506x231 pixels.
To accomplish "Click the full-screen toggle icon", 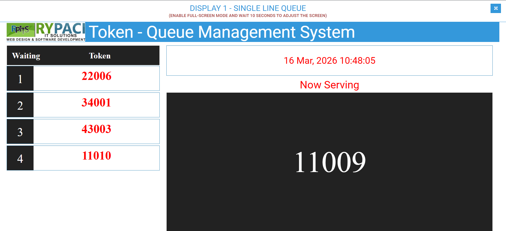I will click(495, 8).
